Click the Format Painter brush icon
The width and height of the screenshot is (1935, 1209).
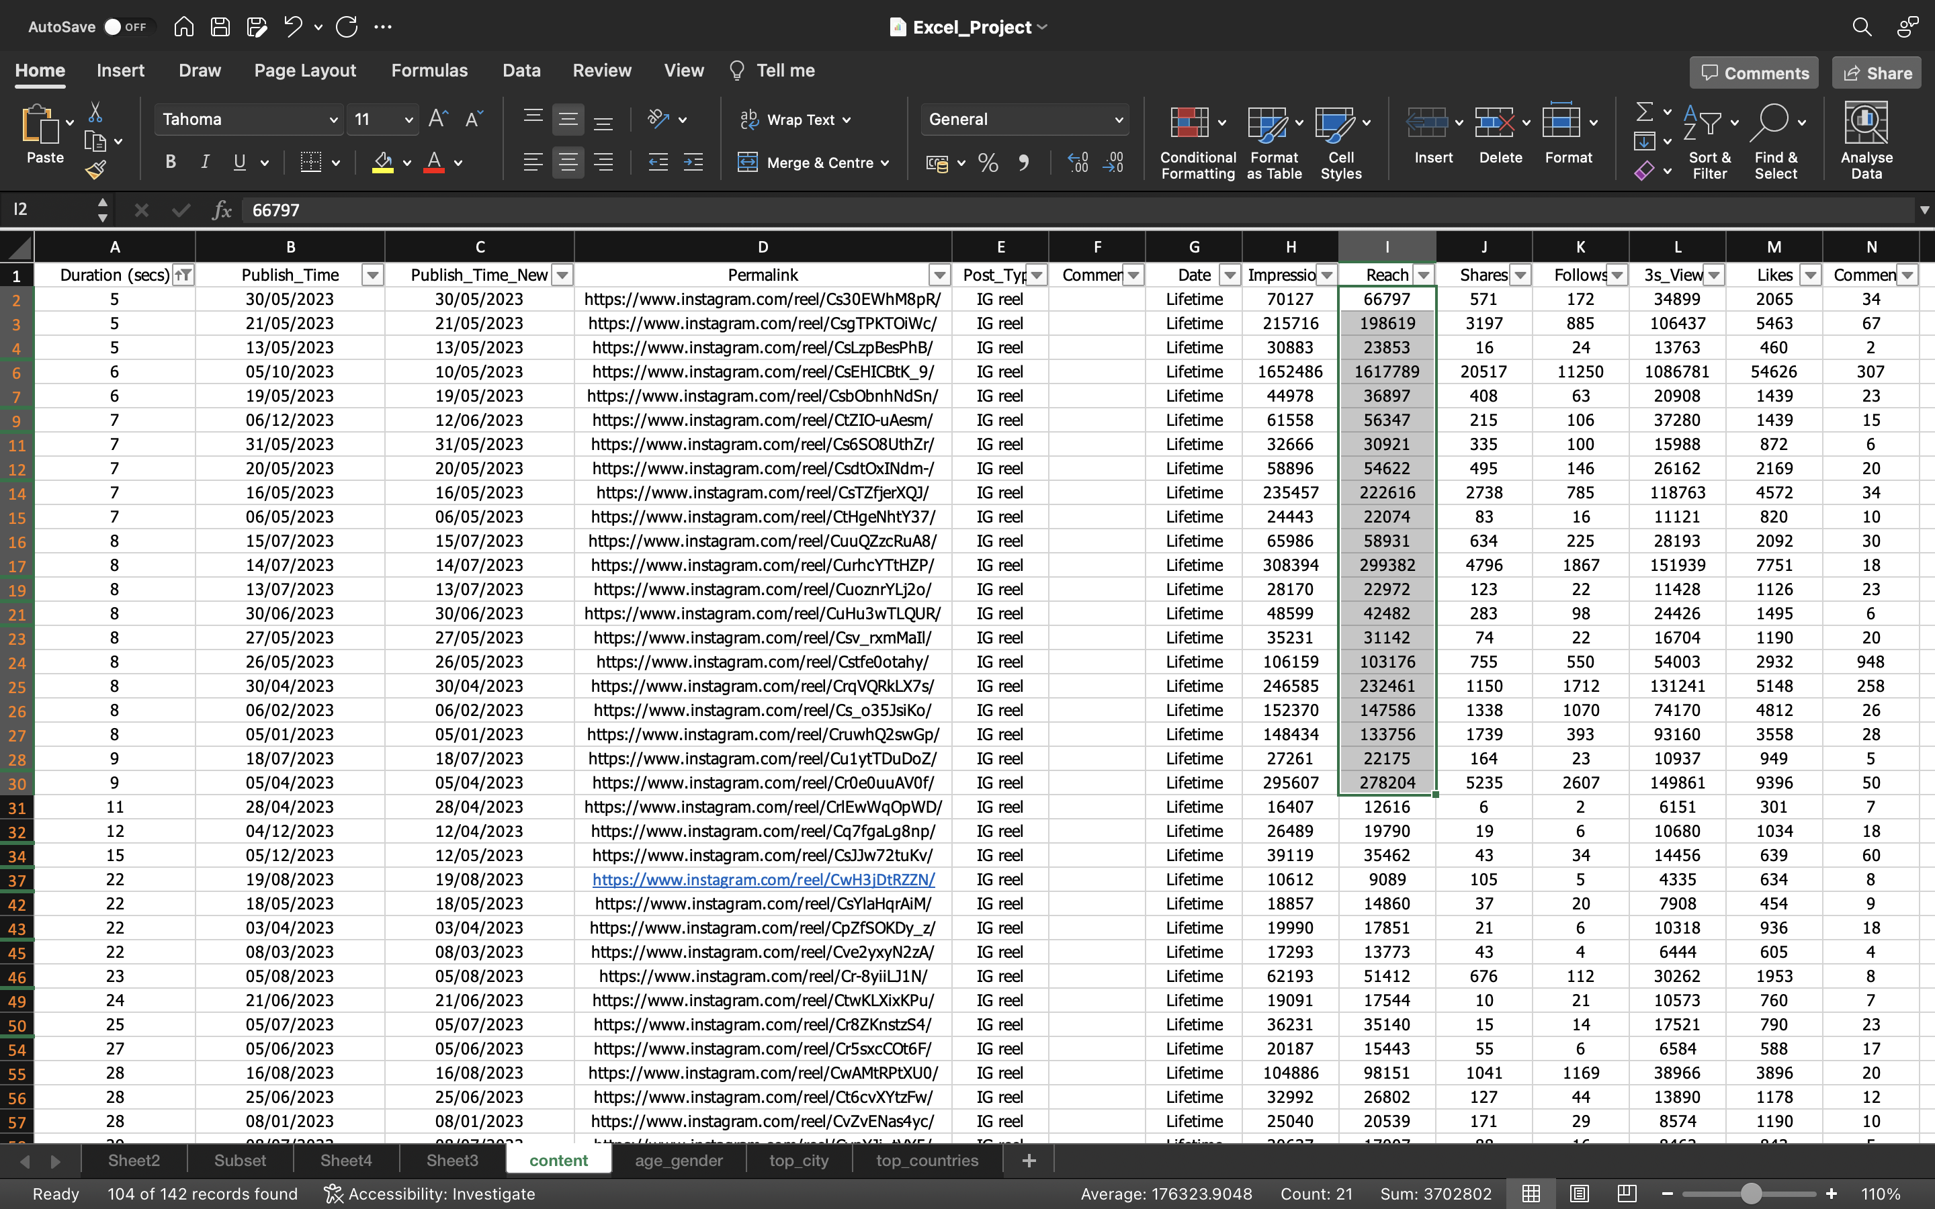(96, 169)
